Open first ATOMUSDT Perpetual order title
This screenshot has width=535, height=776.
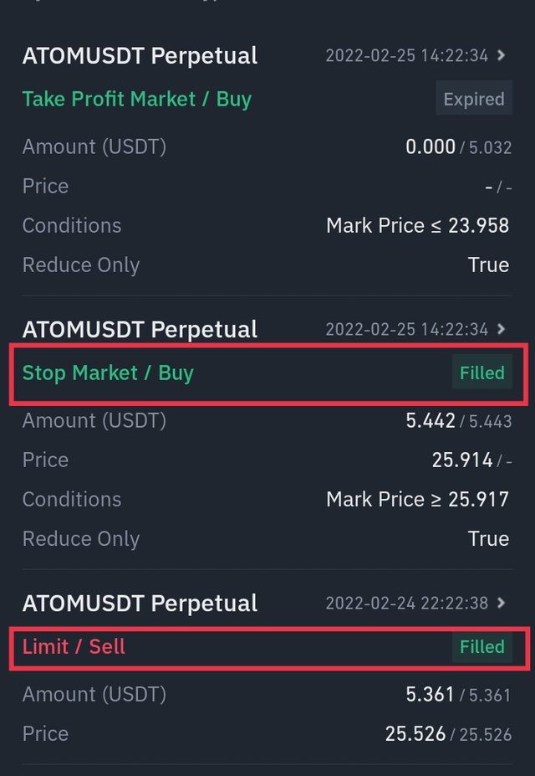140,55
